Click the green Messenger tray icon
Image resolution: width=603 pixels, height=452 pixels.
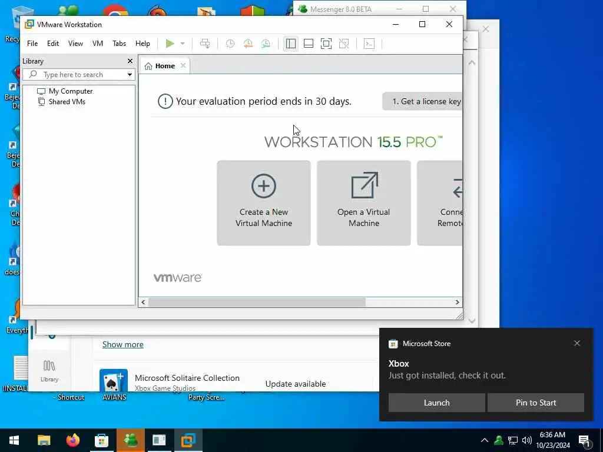click(x=499, y=440)
